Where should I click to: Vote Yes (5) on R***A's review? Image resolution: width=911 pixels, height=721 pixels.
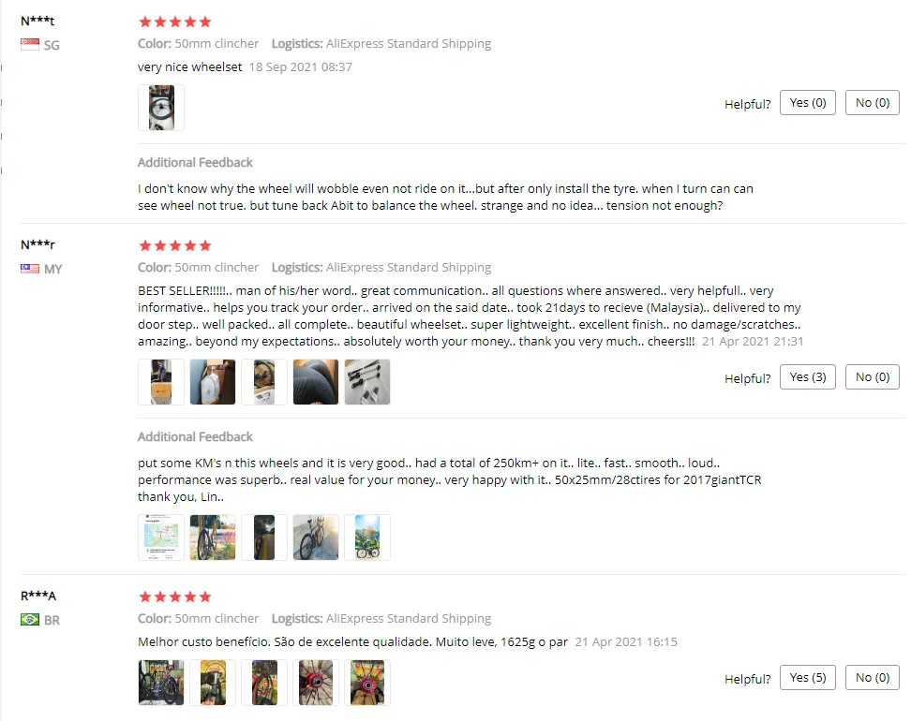tap(808, 678)
